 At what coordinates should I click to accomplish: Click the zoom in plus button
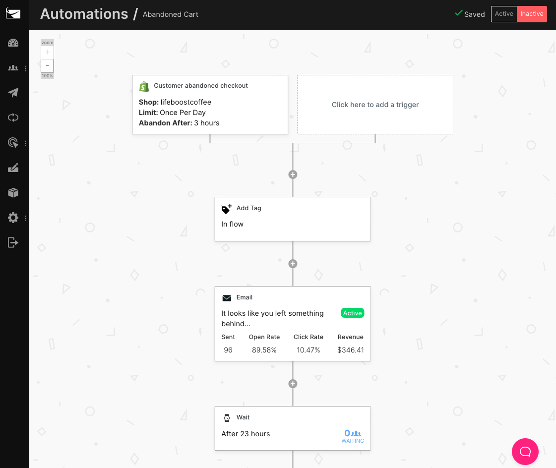point(47,52)
